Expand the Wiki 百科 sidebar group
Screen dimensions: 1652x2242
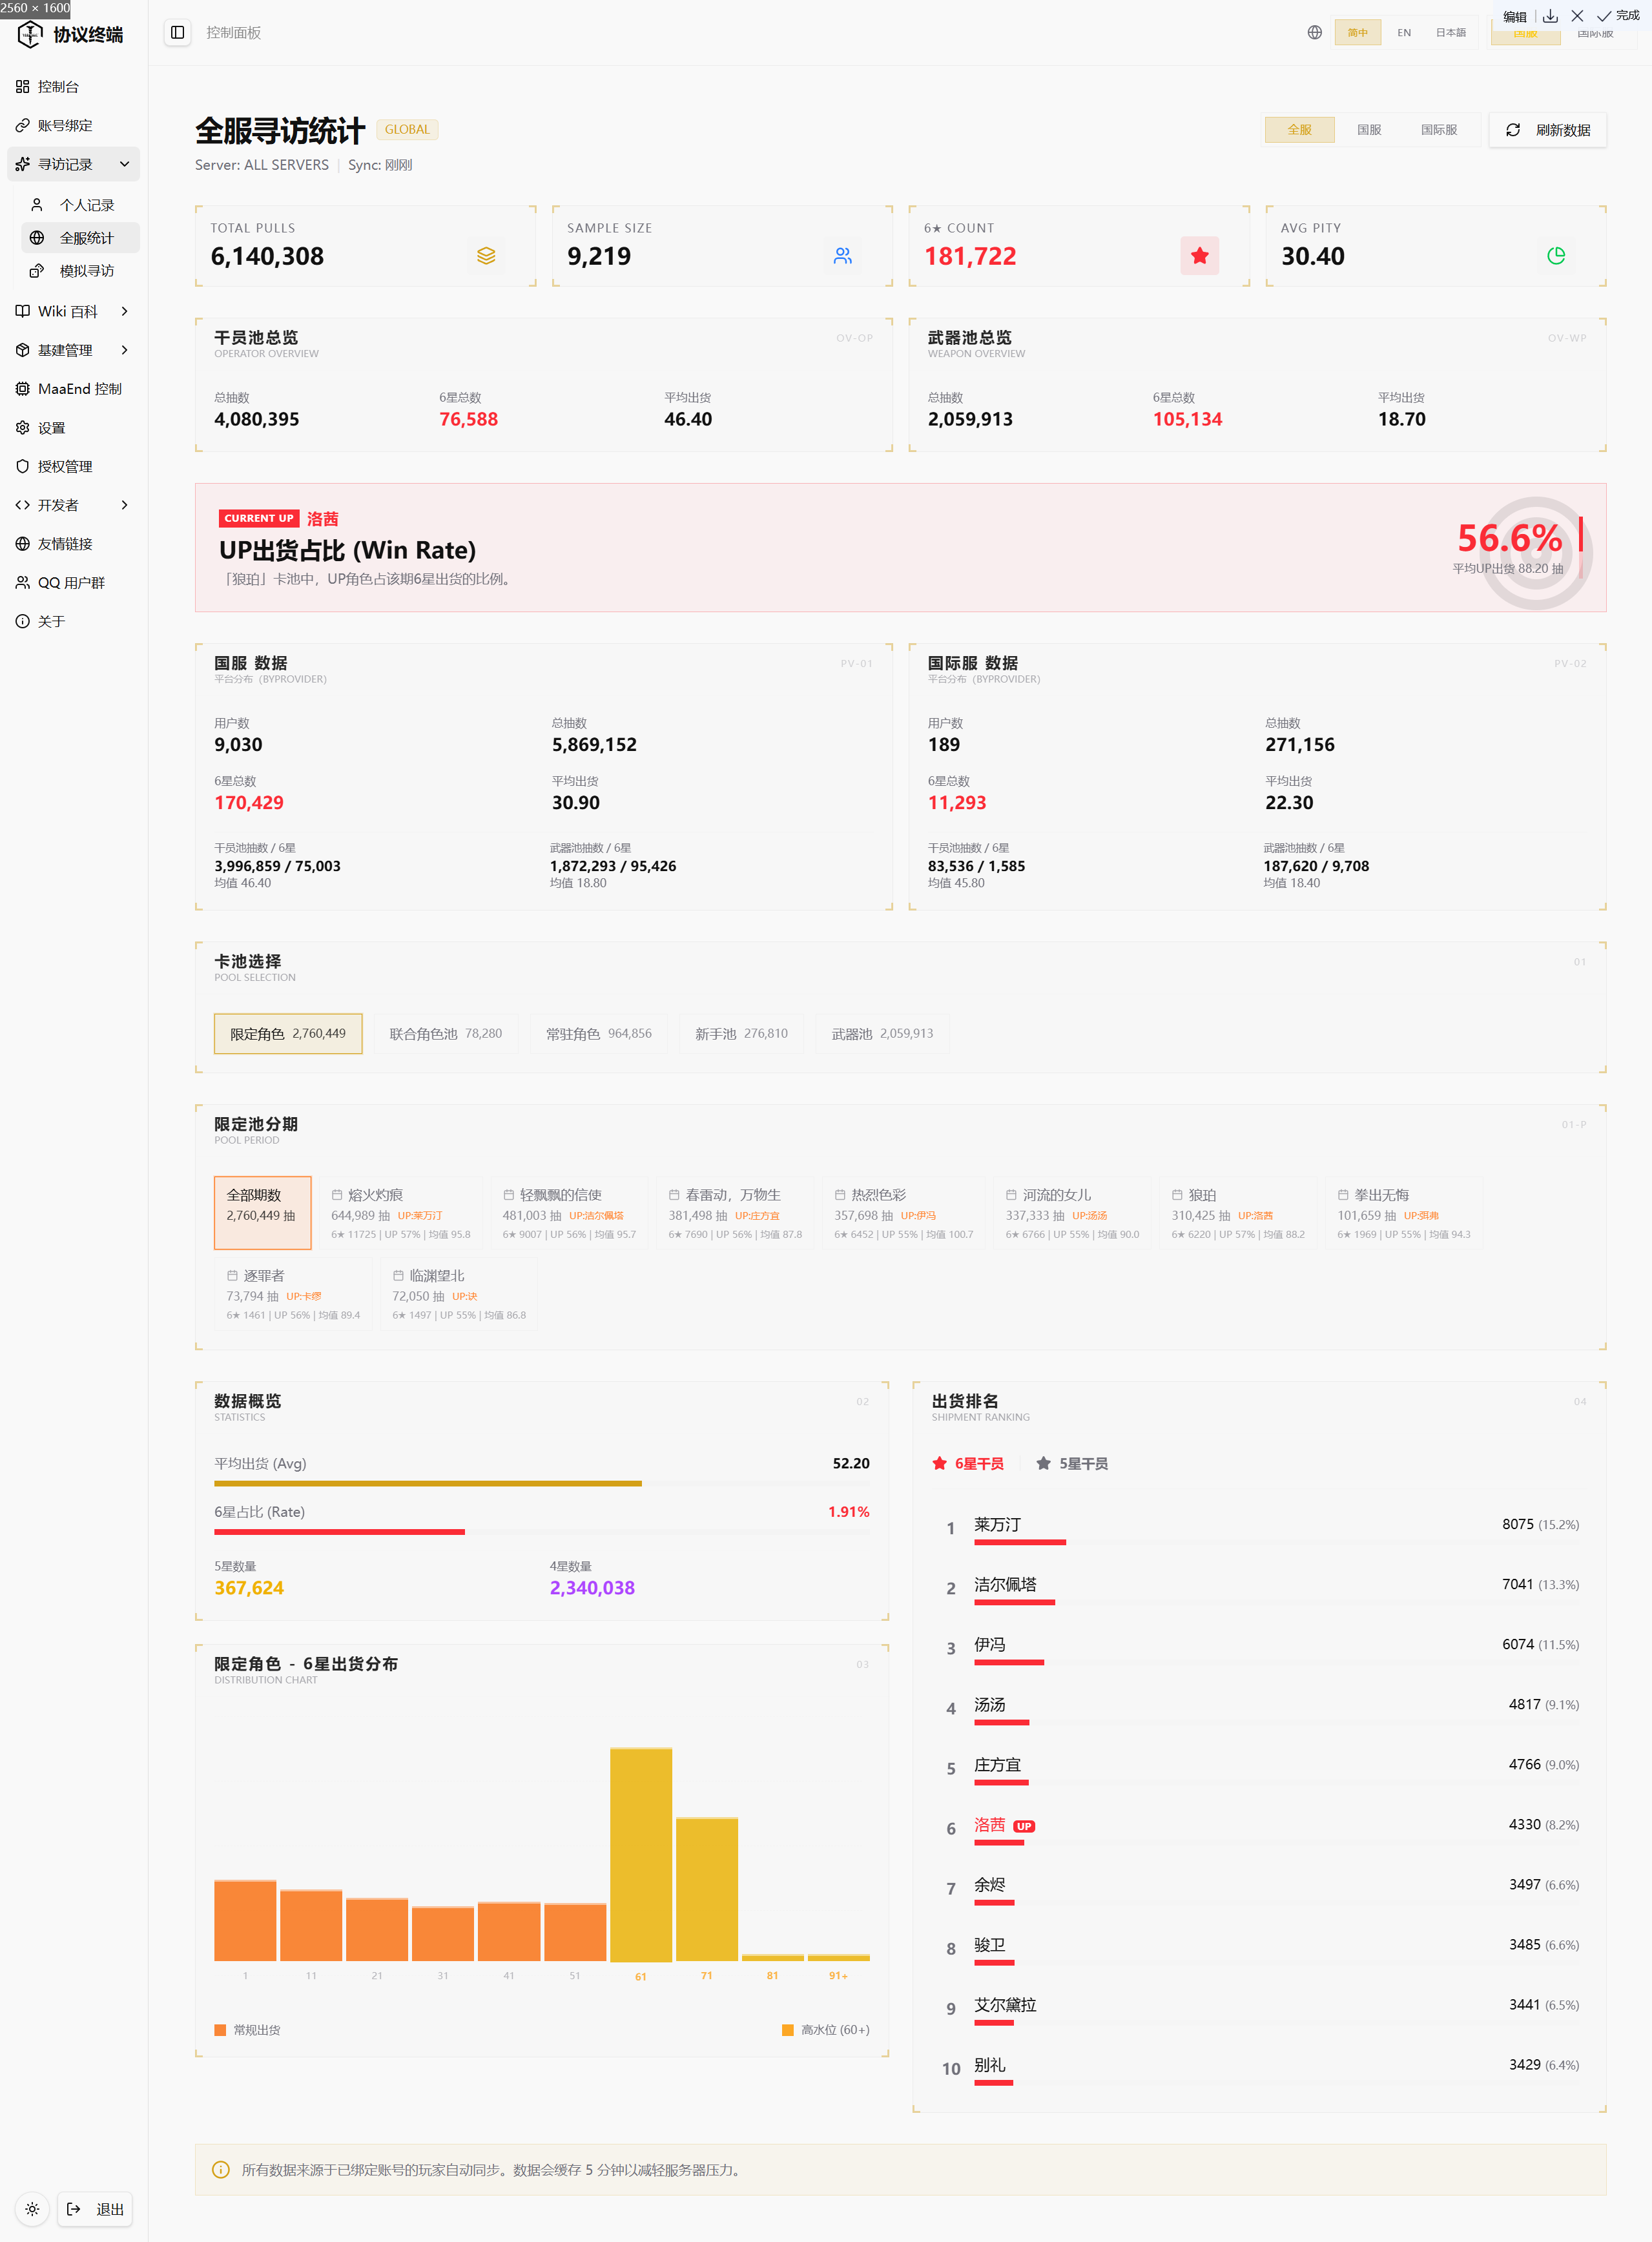tap(73, 311)
